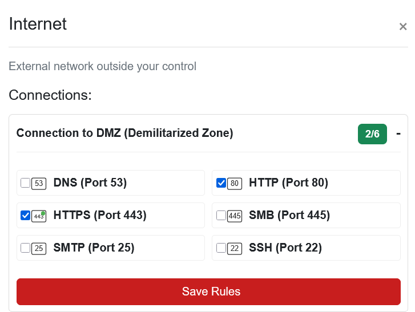Image resolution: width=415 pixels, height=312 pixels.
Task: Click the port 443 HTTPS badge icon
Action: click(x=39, y=216)
